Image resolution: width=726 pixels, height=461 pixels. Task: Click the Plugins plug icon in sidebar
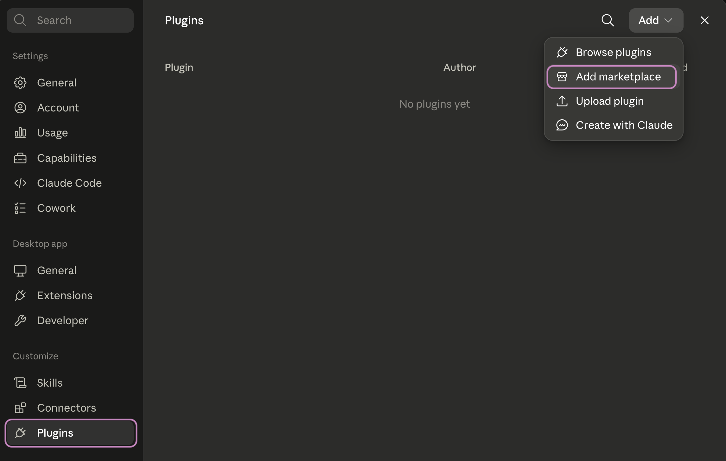click(20, 433)
